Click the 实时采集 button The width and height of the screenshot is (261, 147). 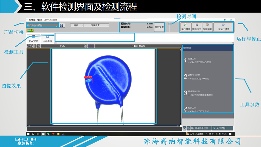coord(159,27)
